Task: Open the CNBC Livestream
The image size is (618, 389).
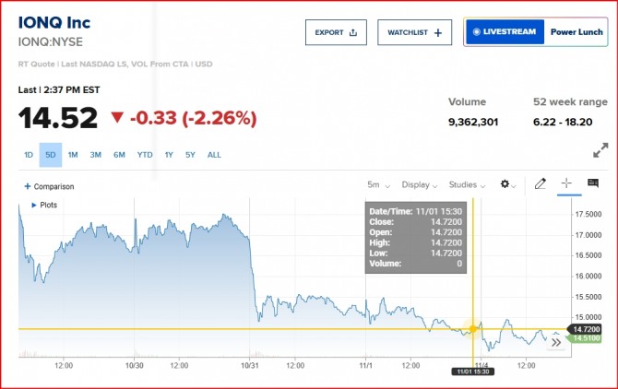Action: pos(504,32)
